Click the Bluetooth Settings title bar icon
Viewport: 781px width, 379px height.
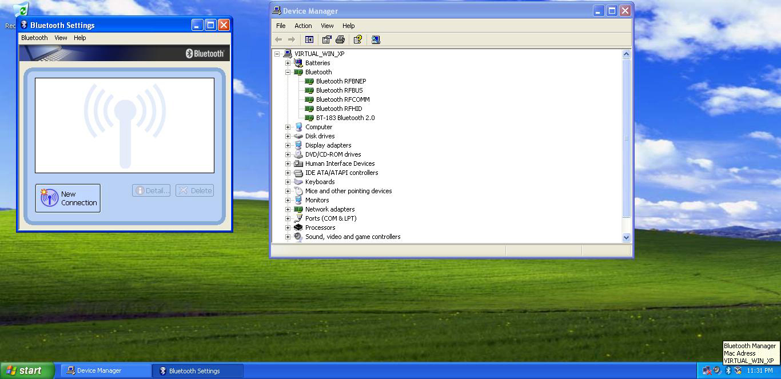click(x=24, y=25)
